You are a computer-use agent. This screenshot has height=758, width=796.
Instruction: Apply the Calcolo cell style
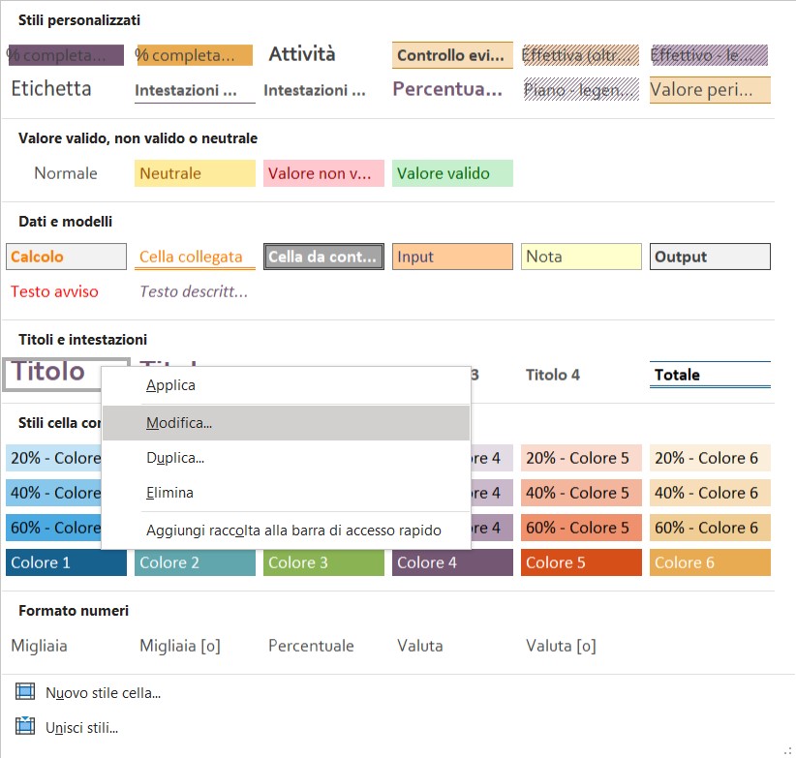pos(66,257)
